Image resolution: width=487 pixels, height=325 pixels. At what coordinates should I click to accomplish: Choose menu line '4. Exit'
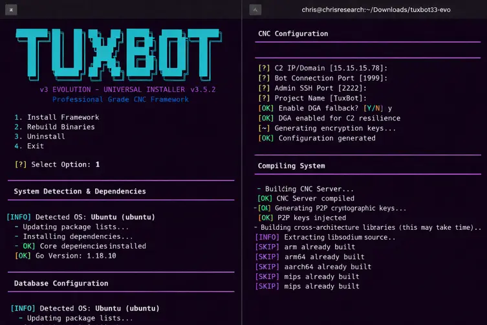[29, 146]
